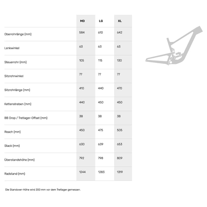207x207 pixels.
Task: Click the Sitzrohrlänge (mm) row label
Action: [x=17, y=90]
